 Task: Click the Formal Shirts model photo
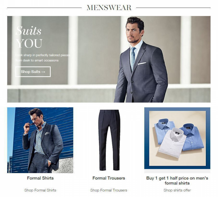40,140
